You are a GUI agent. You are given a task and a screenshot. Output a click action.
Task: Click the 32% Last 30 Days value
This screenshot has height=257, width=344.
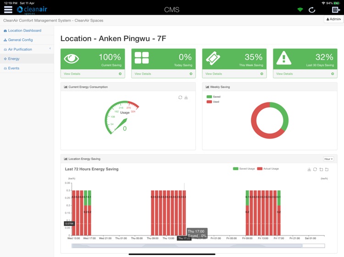[324, 57]
